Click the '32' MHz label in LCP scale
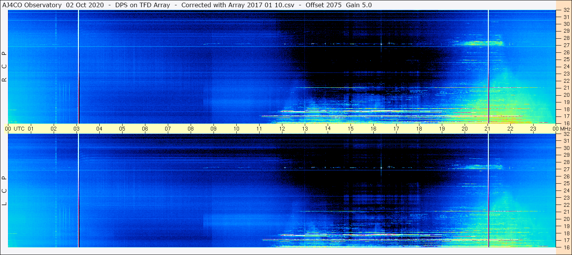 (566, 134)
